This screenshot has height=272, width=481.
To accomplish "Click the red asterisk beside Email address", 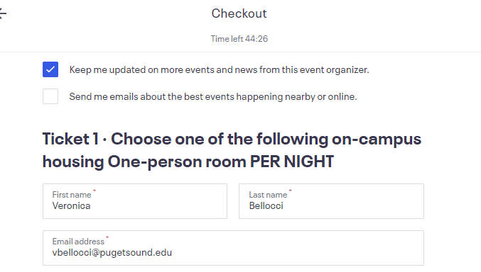I will tap(107, 237).
